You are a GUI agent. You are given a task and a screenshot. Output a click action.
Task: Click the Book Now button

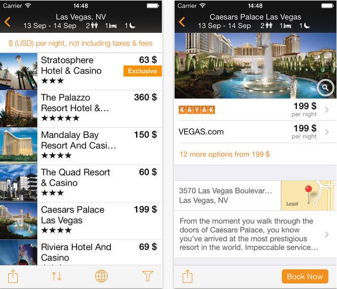coord(305,276)
